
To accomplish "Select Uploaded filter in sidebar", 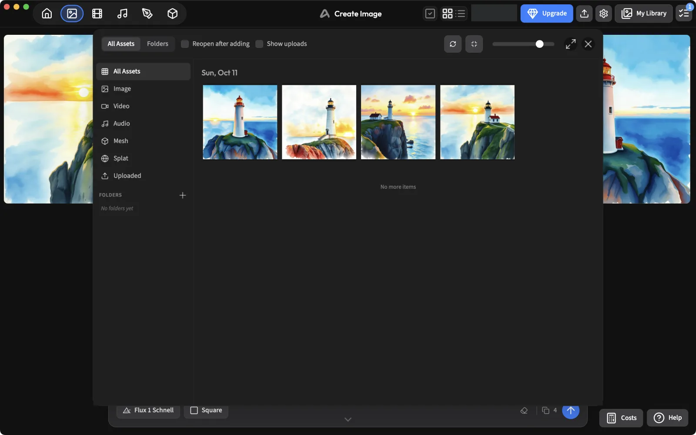I will 144,176.
